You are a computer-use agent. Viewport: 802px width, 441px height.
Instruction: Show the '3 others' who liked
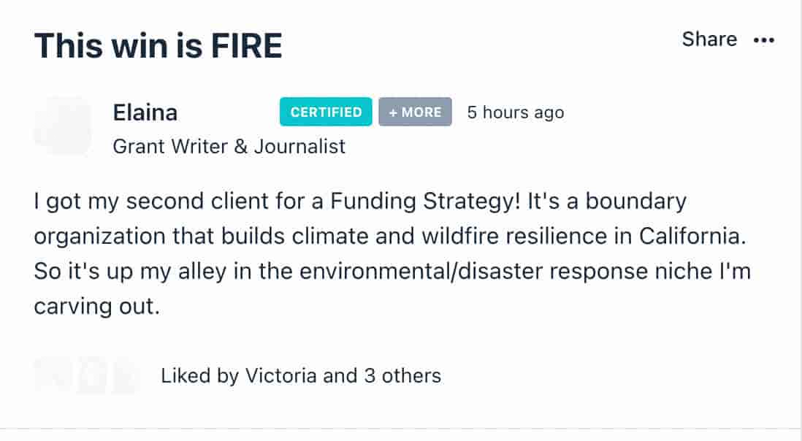pyautogui.click(x=402, y=375)
